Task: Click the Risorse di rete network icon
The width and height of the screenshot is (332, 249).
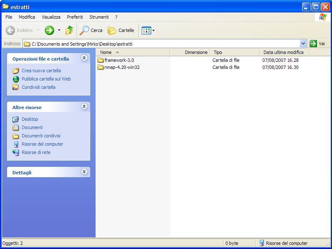Action: 16,152
